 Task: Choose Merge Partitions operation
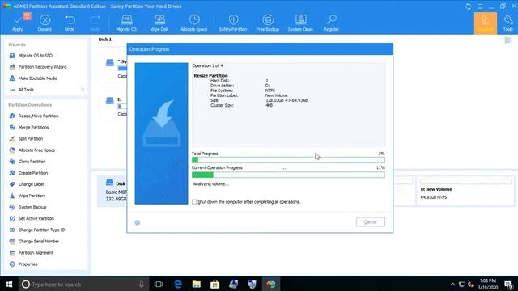tap(29, 128)
